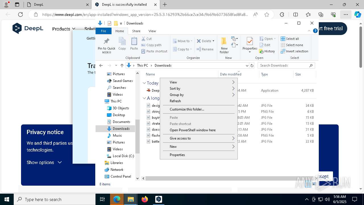
Task: Click the Copy ribbon icon
Action: point(122,44)
